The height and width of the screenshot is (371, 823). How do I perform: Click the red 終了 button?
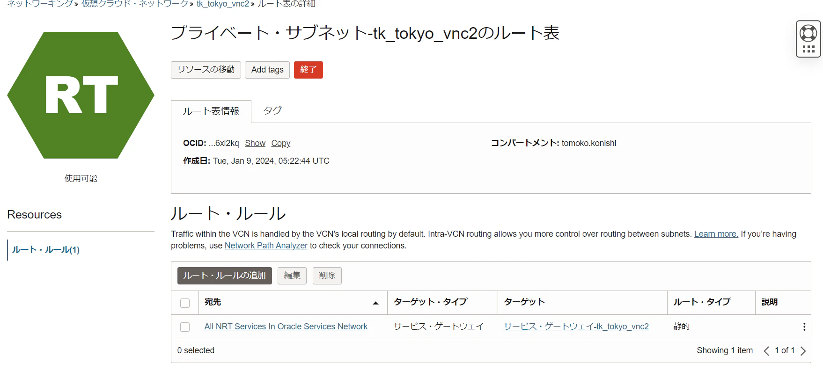tap(309, 70)
